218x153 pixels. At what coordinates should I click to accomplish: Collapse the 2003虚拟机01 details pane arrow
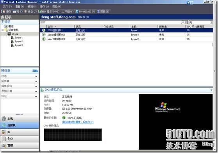[211, 90]
